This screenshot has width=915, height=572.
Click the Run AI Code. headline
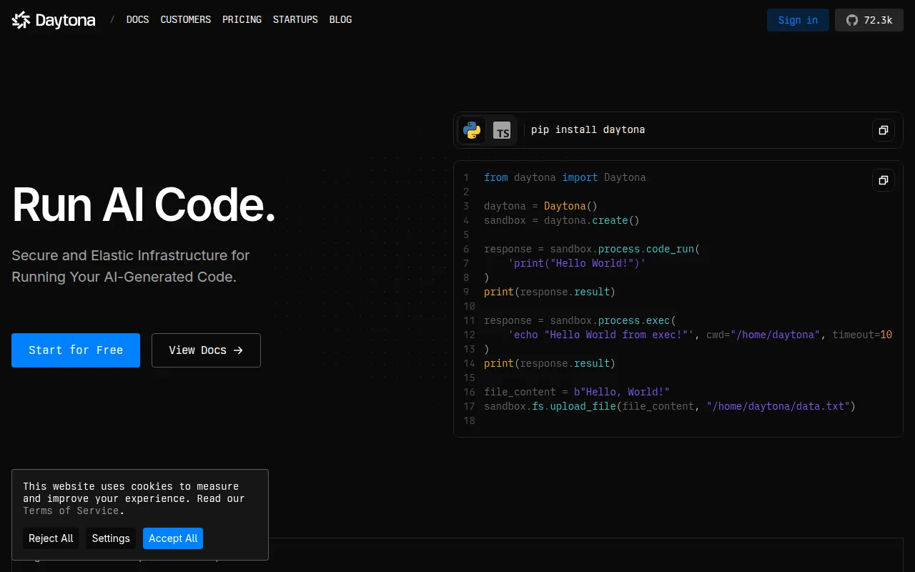[144, 205]
